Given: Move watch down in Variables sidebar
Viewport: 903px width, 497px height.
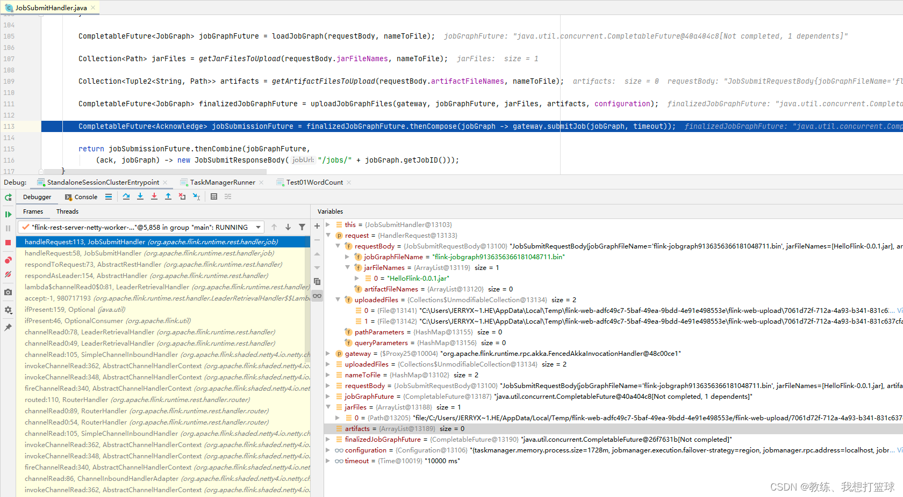Looking at the screenshot, I should point(317,267).
